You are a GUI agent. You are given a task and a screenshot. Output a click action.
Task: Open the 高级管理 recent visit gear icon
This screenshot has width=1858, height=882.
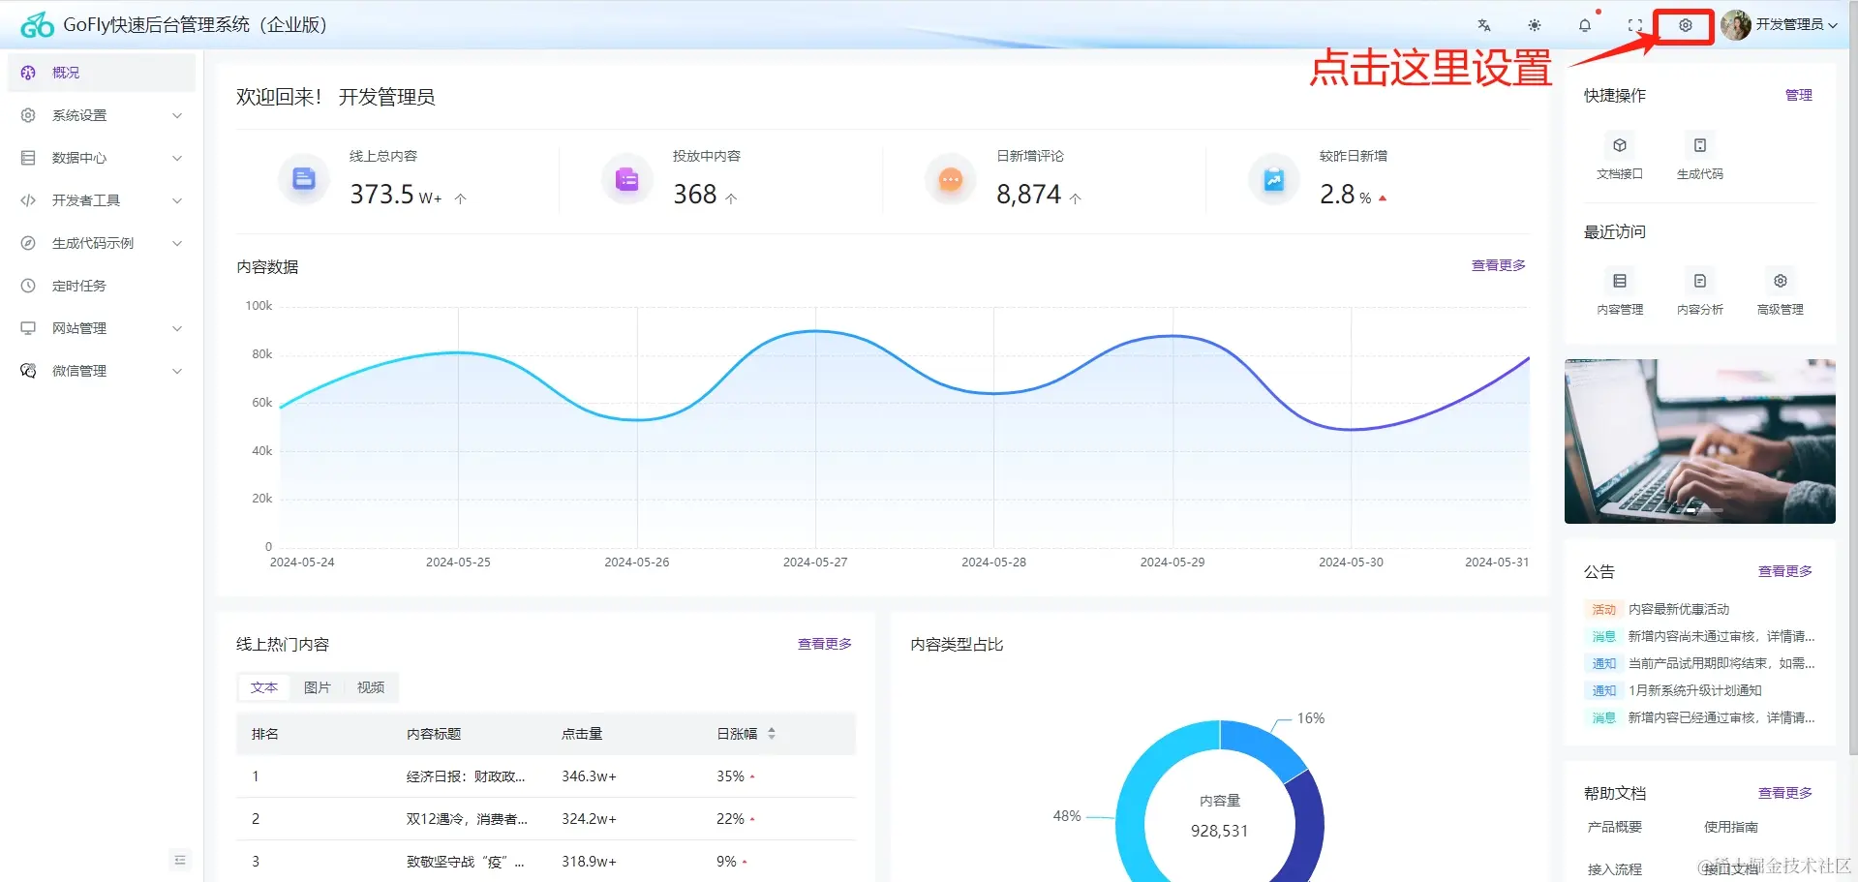[1781, 281]
